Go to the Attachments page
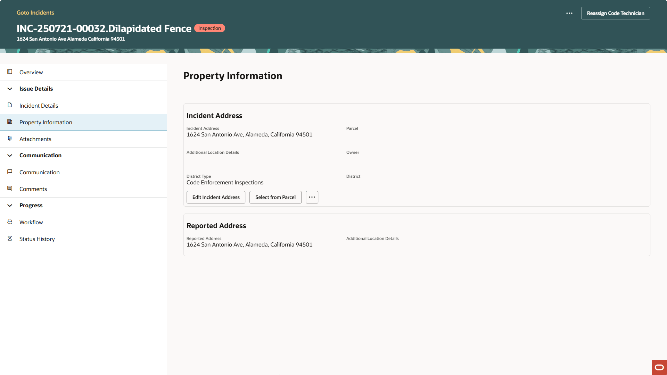This screenshot has width=667, height=375. (35, 139)
